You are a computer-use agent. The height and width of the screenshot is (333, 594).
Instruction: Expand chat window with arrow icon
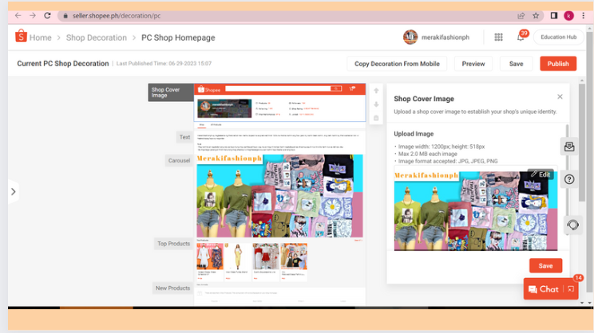[571, 289]
